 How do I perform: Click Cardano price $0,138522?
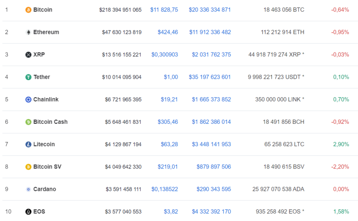point(164,189)
